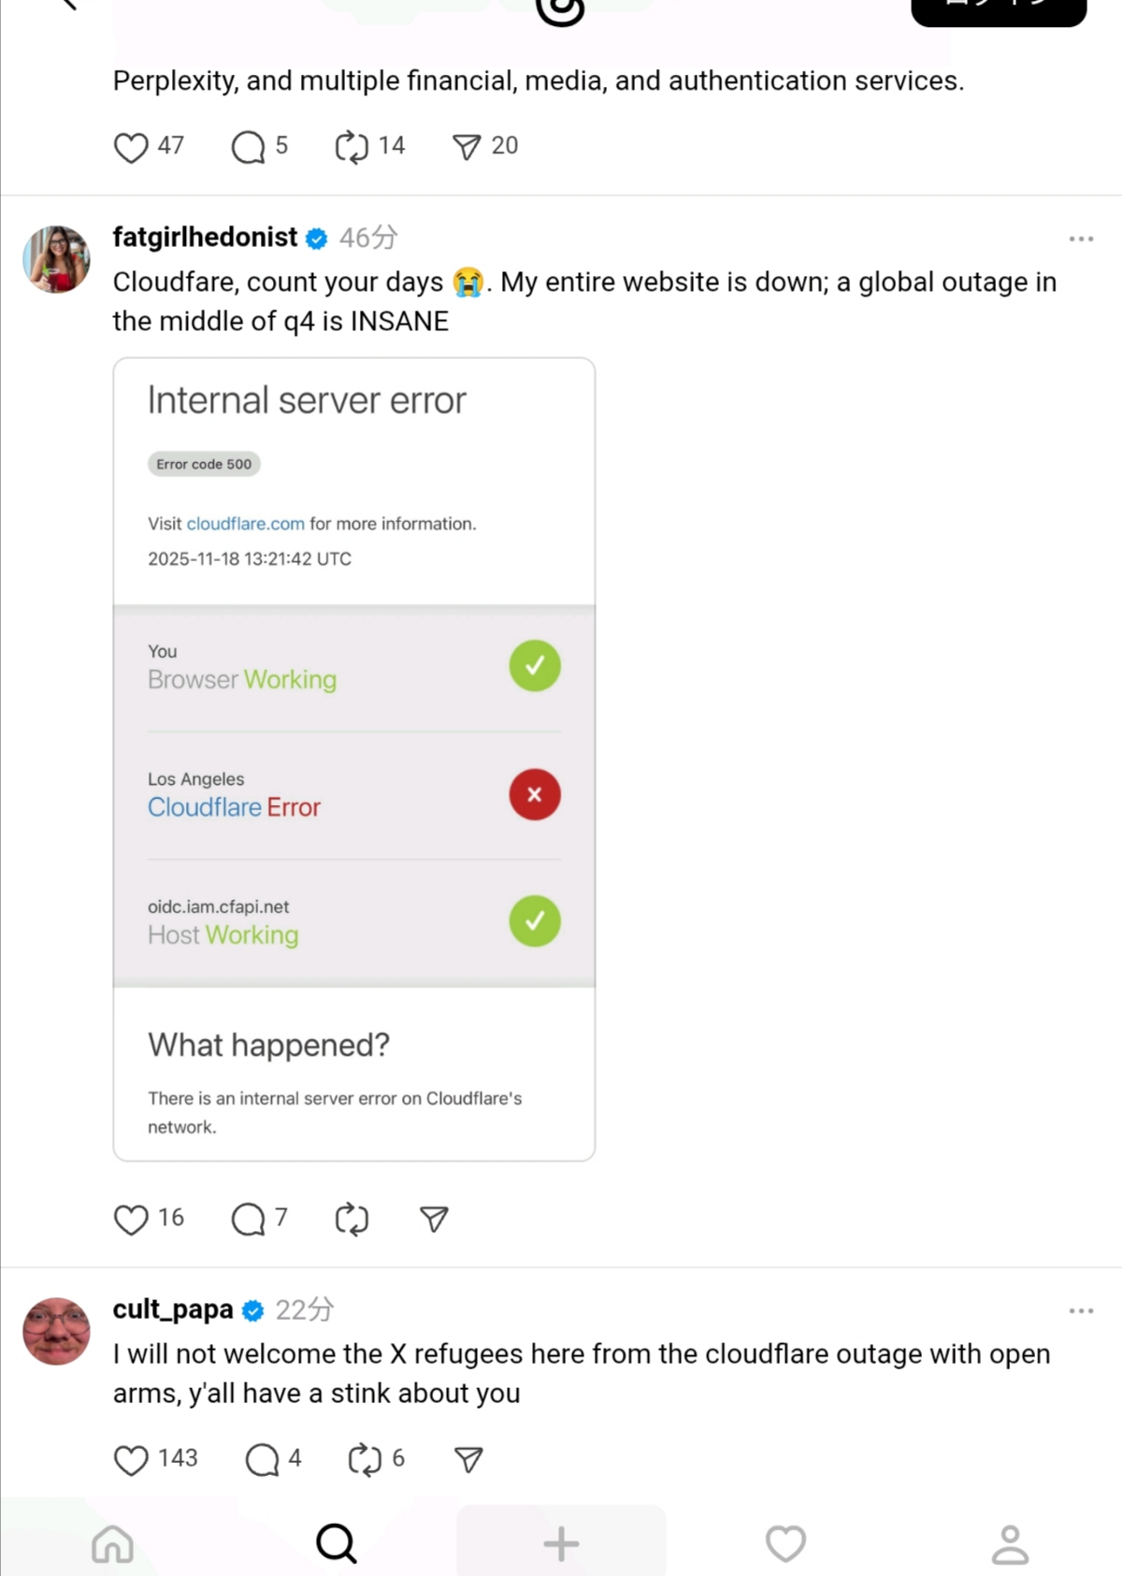Open fatgirlhedonist's username link
The image size is (1122, 1576).
pyautogui.click(x=205, y=238)
